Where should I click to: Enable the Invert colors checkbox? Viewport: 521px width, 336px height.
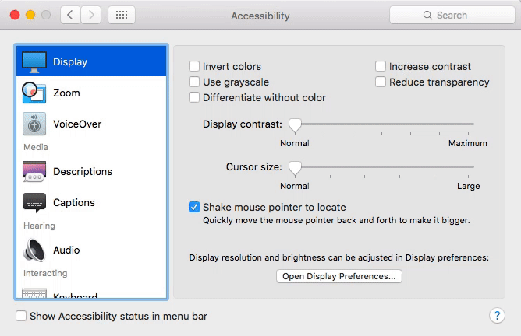coord(195,67)
